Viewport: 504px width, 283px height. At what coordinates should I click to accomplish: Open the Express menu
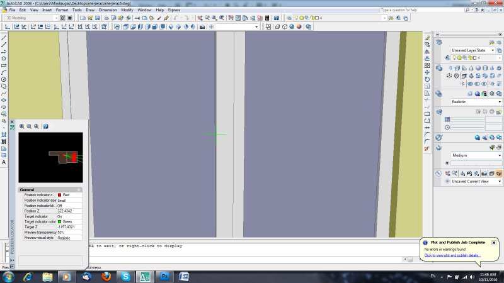pos(174,10)
